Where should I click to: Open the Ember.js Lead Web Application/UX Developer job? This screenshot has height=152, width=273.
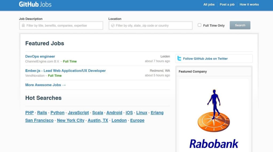[x=66, y=71]
